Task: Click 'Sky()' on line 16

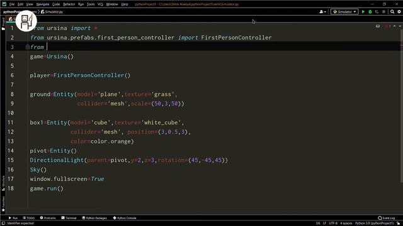Action: [x=38, y=169]
